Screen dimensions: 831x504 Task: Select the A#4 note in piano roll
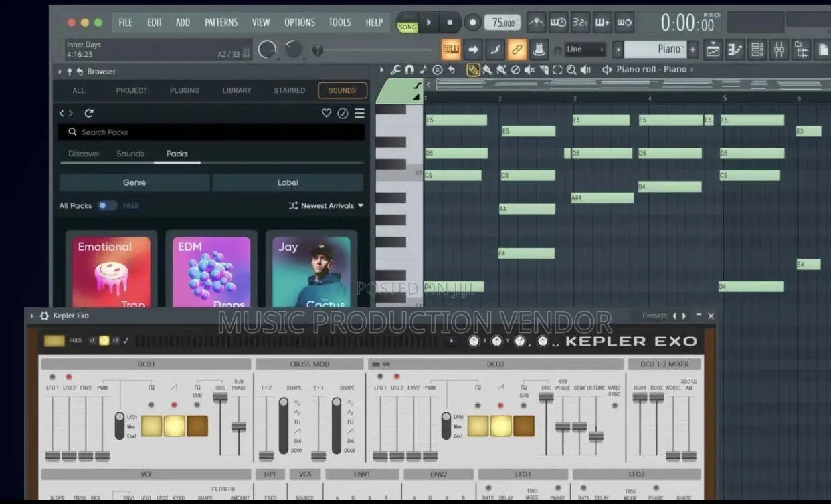[x=602, y=198]
